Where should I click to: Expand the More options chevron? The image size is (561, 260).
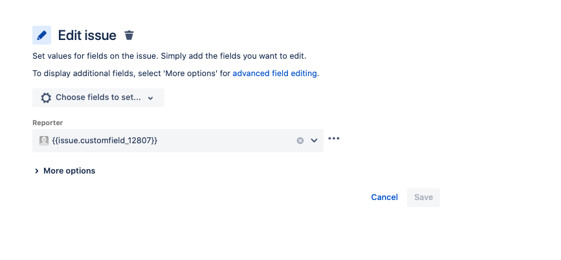pos(36,171)
